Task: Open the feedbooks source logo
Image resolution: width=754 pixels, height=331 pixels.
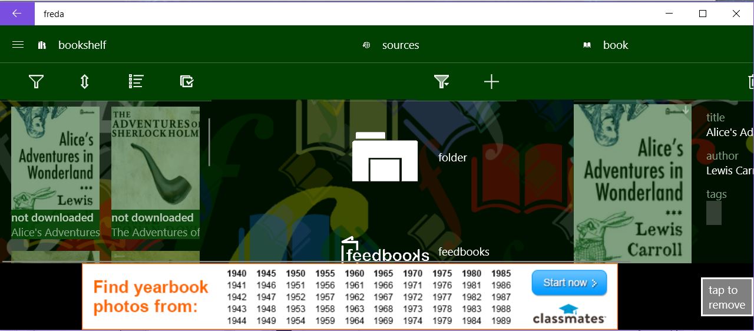Action: [x=385, y=250]
